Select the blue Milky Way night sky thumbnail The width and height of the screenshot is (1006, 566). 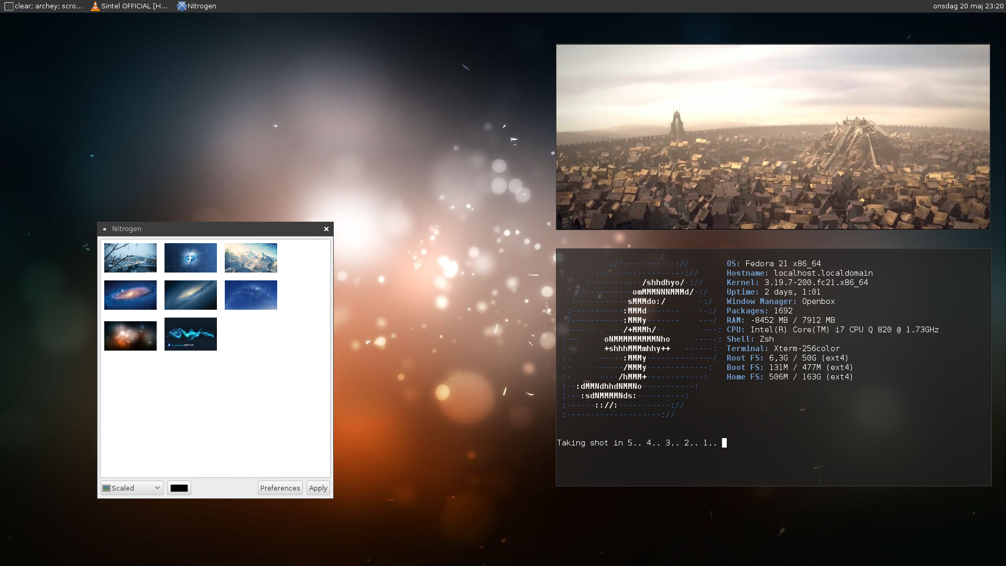(250, 295)
